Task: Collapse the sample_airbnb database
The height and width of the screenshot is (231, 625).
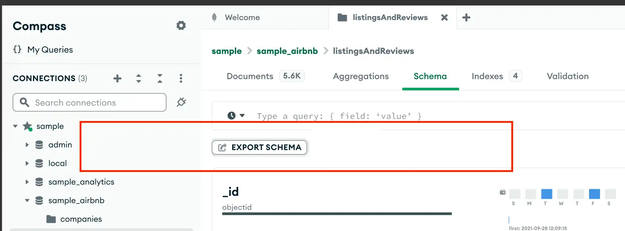Action: [27, 200]
